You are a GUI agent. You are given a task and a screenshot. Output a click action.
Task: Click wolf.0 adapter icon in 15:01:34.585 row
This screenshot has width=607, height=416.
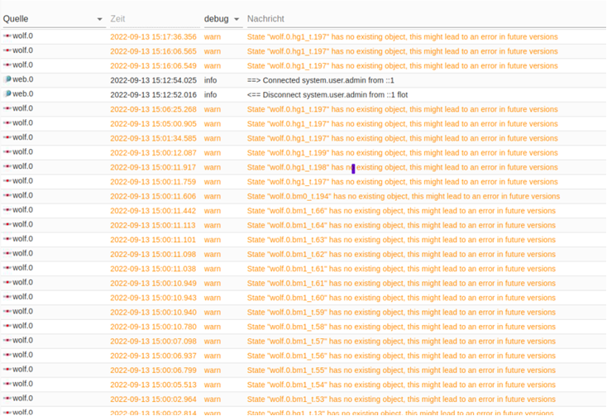[x=7, y=137]
